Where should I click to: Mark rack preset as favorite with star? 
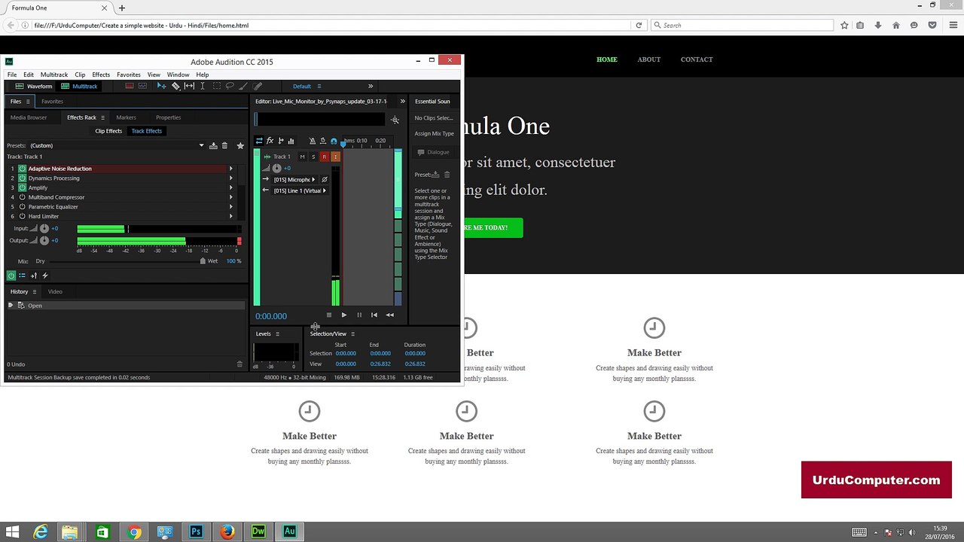[240, 145]
